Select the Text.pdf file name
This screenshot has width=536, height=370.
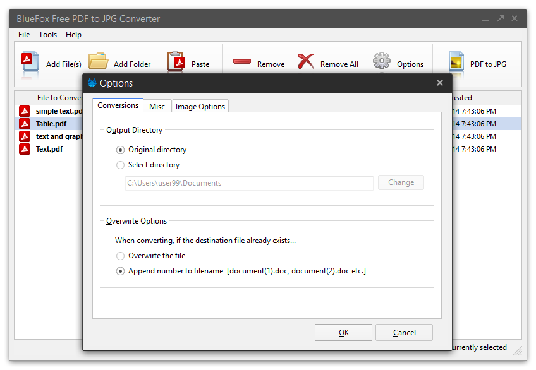(49, 149)
